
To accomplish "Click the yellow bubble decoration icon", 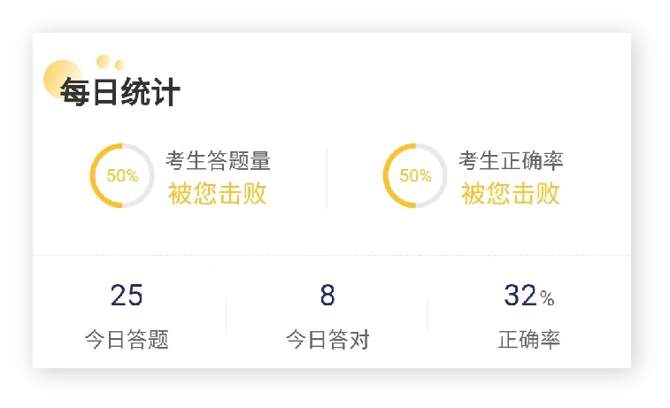I will (62, 80).
